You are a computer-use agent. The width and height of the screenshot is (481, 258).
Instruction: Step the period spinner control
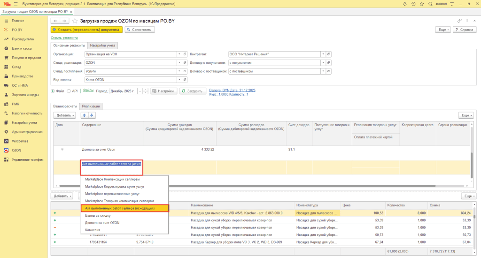tap(146, 91)
